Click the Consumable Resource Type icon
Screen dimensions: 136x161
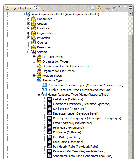(x=44, y=85)
